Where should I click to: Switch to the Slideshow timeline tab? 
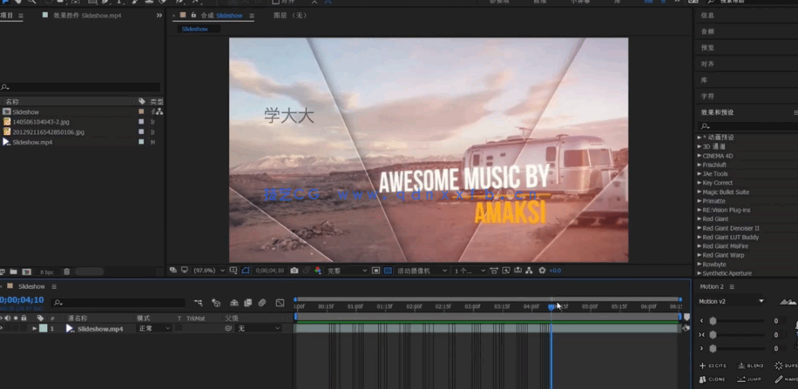click(31, 286)
